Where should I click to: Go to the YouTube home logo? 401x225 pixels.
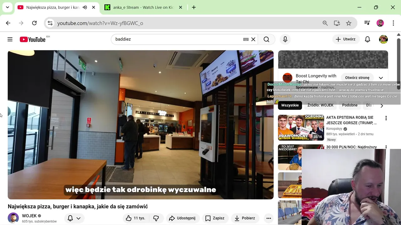coord(33,39)
